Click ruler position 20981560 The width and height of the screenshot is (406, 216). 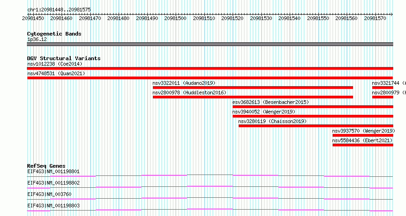(x=346, y=18)
